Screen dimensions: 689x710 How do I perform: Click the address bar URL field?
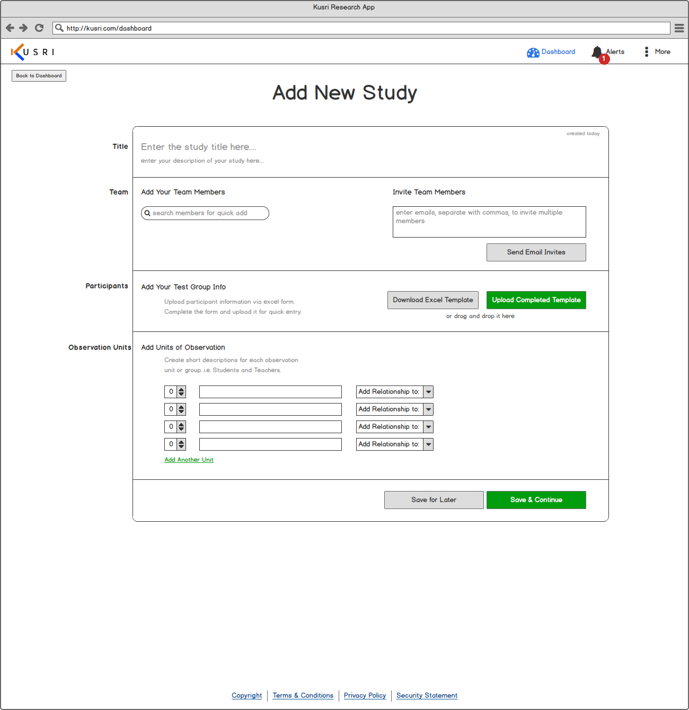tap(361, 28)
